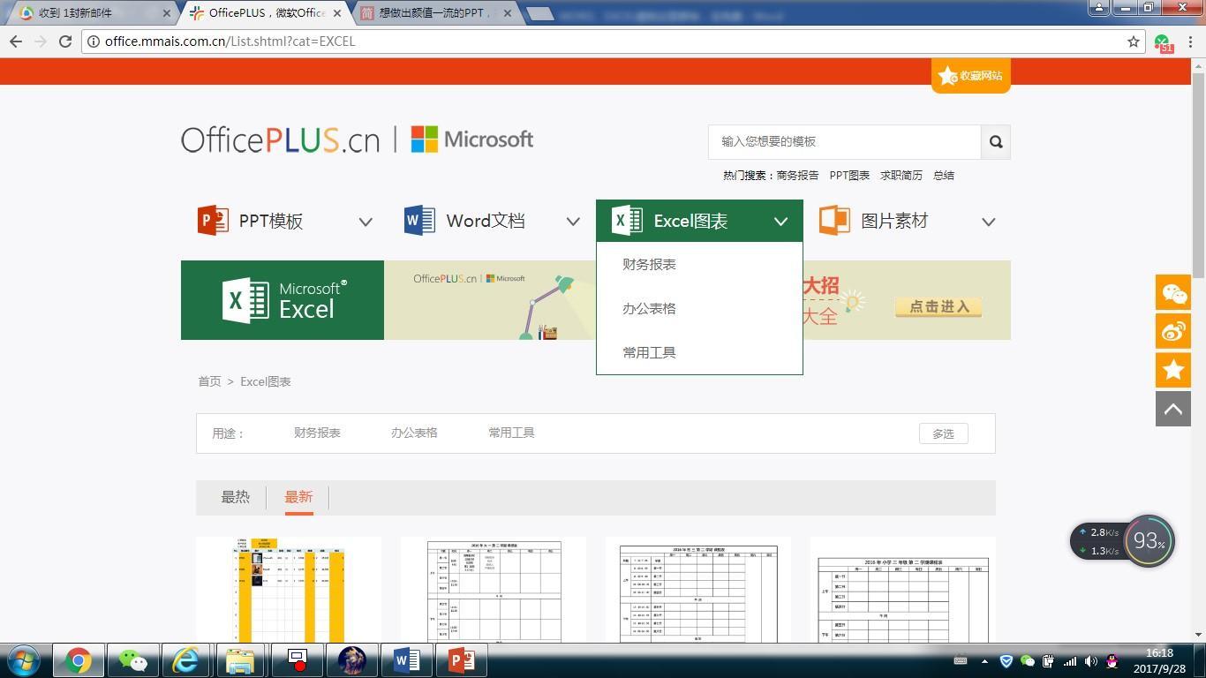Click the 多选 button
Image resolution: width=1206 pixels, height=678 pixels.
(x=943, y=433)
